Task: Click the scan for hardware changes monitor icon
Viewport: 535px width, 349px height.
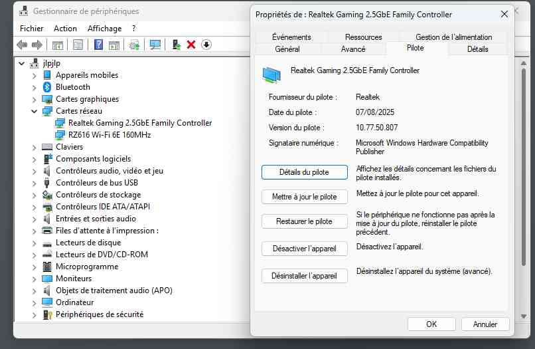Action: pos(155,45)
